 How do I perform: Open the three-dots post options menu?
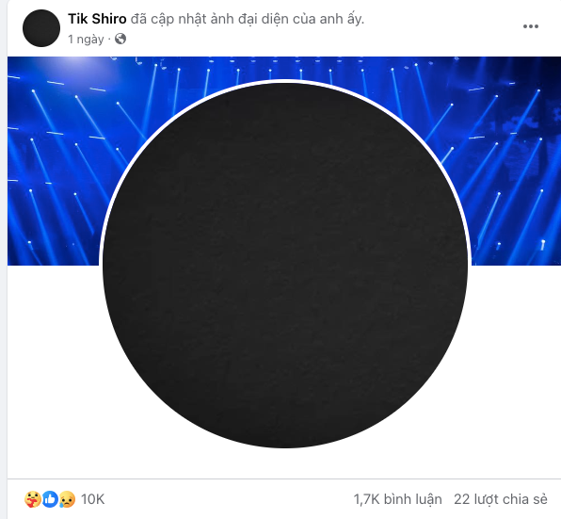(x=530, y=26)
